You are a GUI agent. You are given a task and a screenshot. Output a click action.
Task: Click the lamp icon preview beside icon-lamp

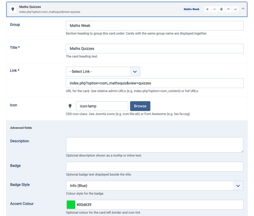pos(70,106)
